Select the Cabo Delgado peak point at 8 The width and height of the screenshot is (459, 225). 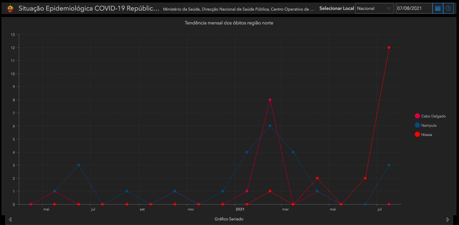pos(270,100)
